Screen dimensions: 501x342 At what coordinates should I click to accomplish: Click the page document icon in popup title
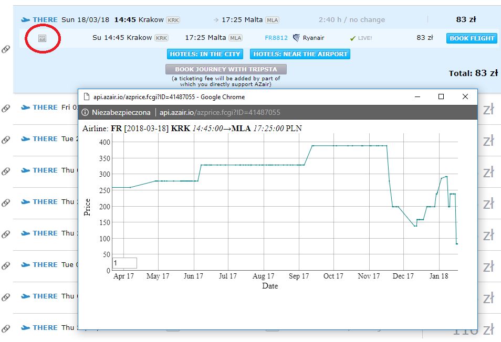click(x=86, y=97)
